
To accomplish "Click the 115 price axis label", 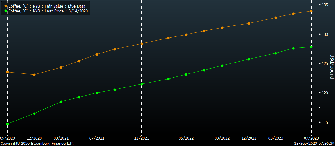I will tap(325, 122).
